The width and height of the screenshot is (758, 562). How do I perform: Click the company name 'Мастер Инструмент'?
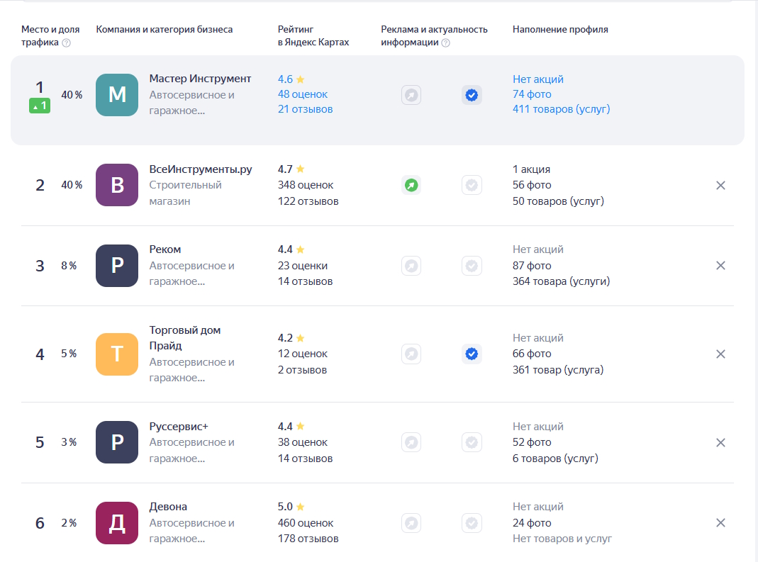point(200,79)
